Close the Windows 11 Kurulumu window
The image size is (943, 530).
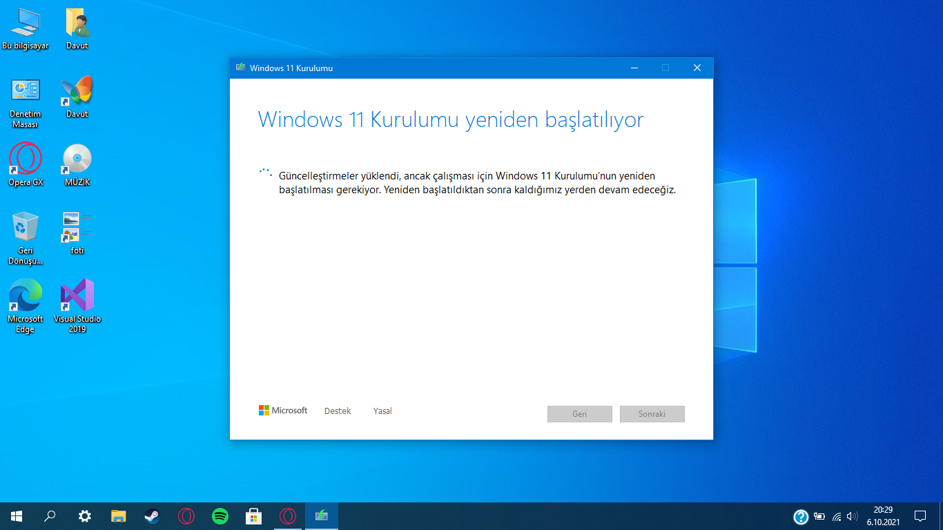(697, 68)
